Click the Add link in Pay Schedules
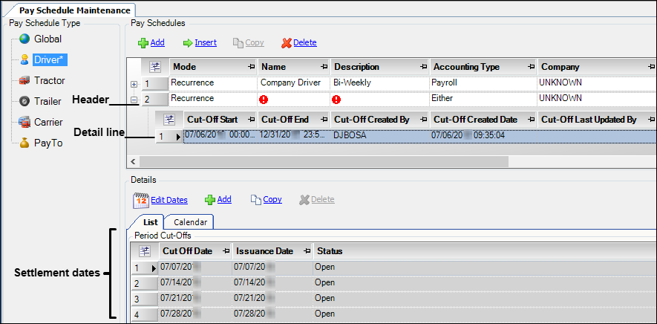Viewport: 657px width, 324px height. [x=157, y=43]
